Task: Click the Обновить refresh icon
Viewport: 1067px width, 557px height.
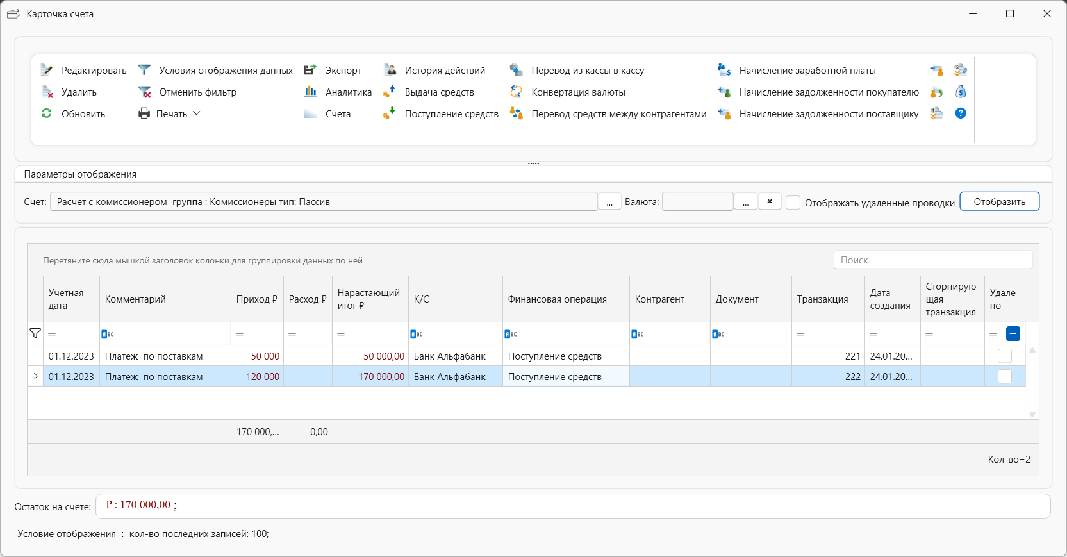Action: (x=47, y=113)
